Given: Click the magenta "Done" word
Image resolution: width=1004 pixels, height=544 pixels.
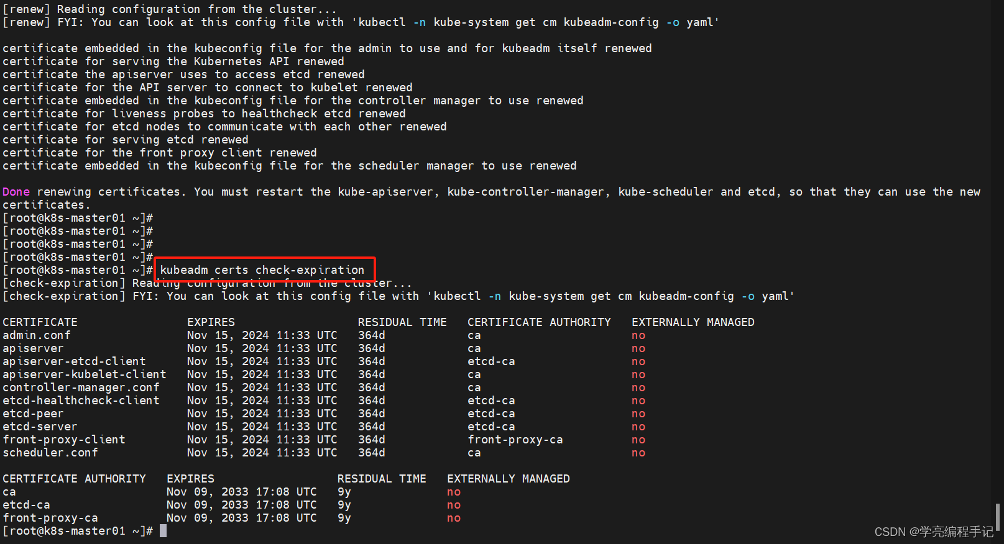Looking at the screenshot, I should (16, 192).
